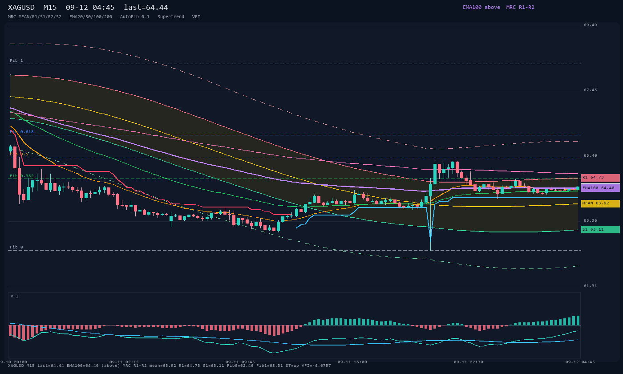
Task: Click the Fib 0 level label
Action: point(16,247)
